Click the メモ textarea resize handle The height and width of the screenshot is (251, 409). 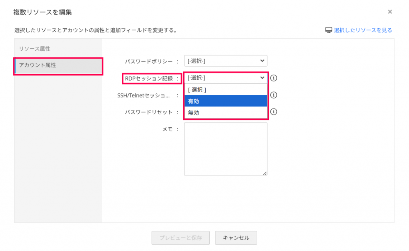click(x=265, y=174)
